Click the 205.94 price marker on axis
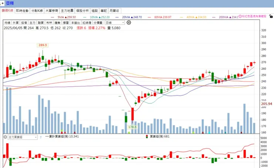The width and height of the screenshot is (274, 168). tap(267, 104)
